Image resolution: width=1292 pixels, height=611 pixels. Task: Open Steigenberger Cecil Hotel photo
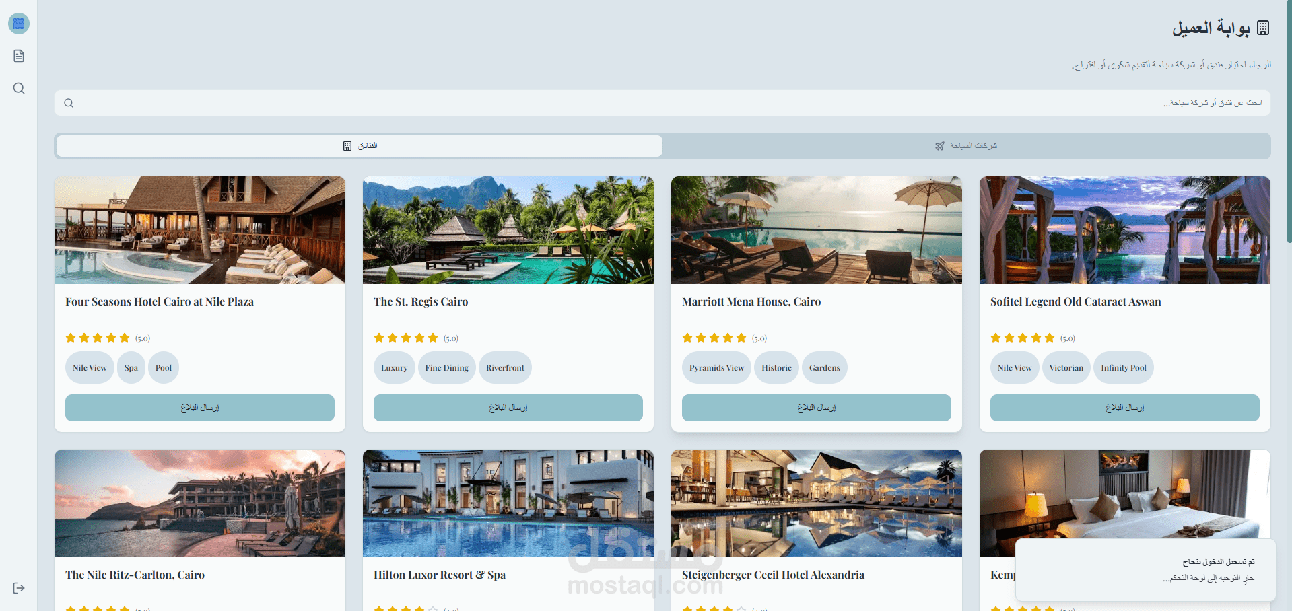[817, 503]
